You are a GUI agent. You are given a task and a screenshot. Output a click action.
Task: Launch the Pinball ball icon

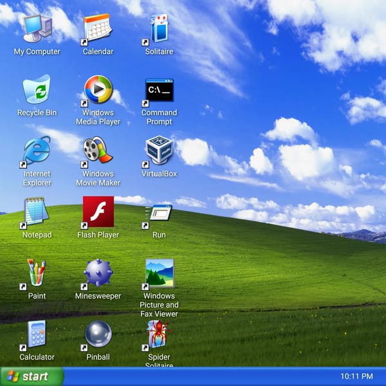(x=98, y=335)
